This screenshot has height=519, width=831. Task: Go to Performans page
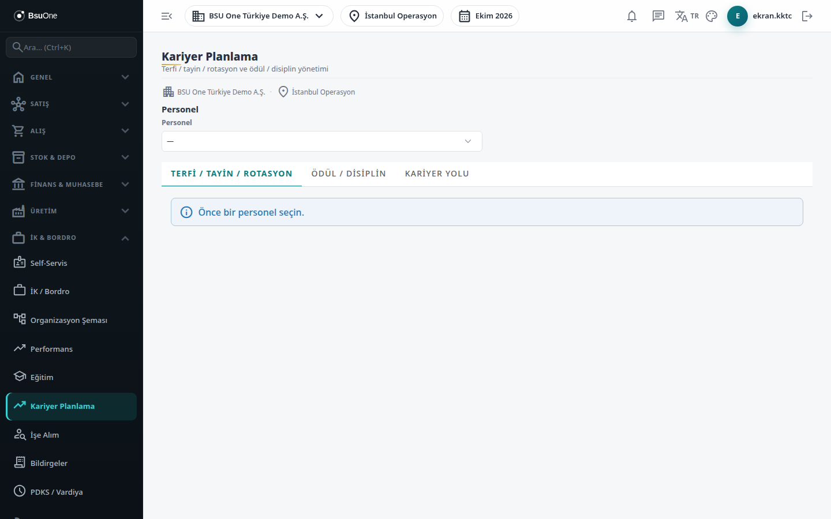click(72, 349)
